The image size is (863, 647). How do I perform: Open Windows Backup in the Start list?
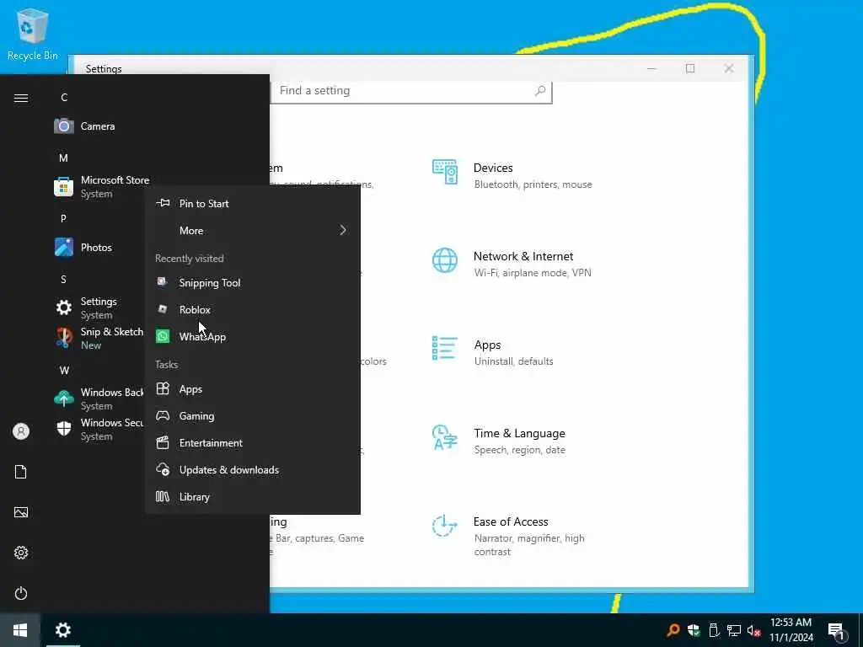[98, 398]
